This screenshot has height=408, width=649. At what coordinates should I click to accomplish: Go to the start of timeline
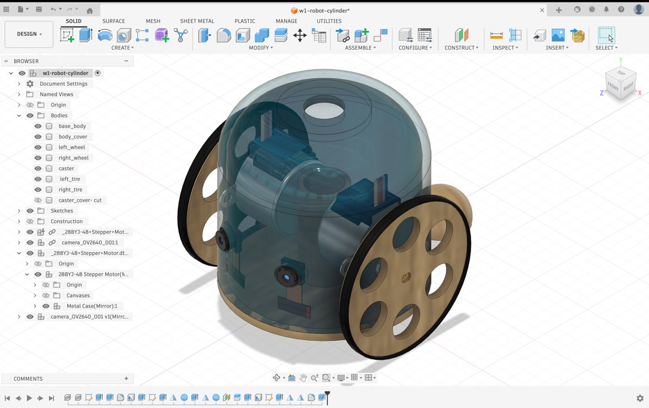(7, 398)
